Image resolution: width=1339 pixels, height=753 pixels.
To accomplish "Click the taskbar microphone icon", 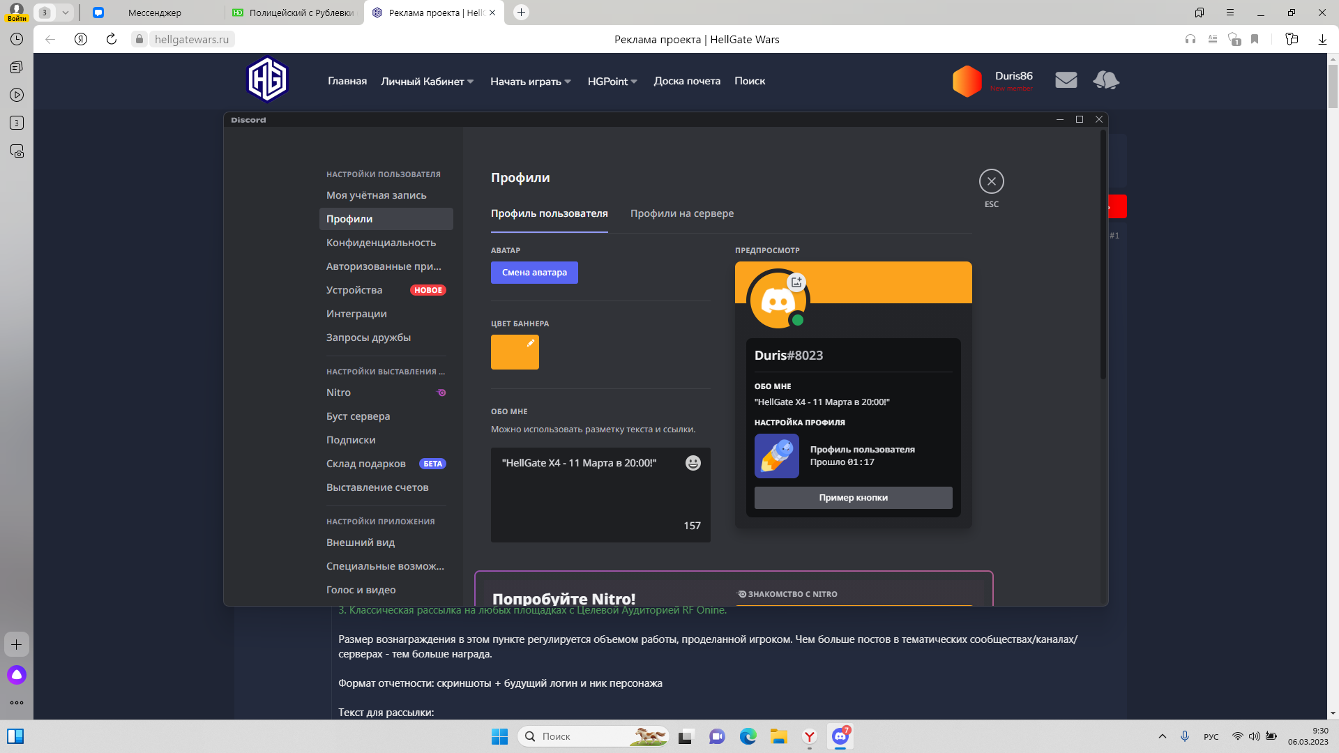I will tap(1184, 736).
